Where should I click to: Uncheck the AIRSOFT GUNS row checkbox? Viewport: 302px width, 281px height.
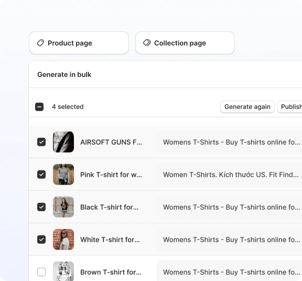(41, 142)
